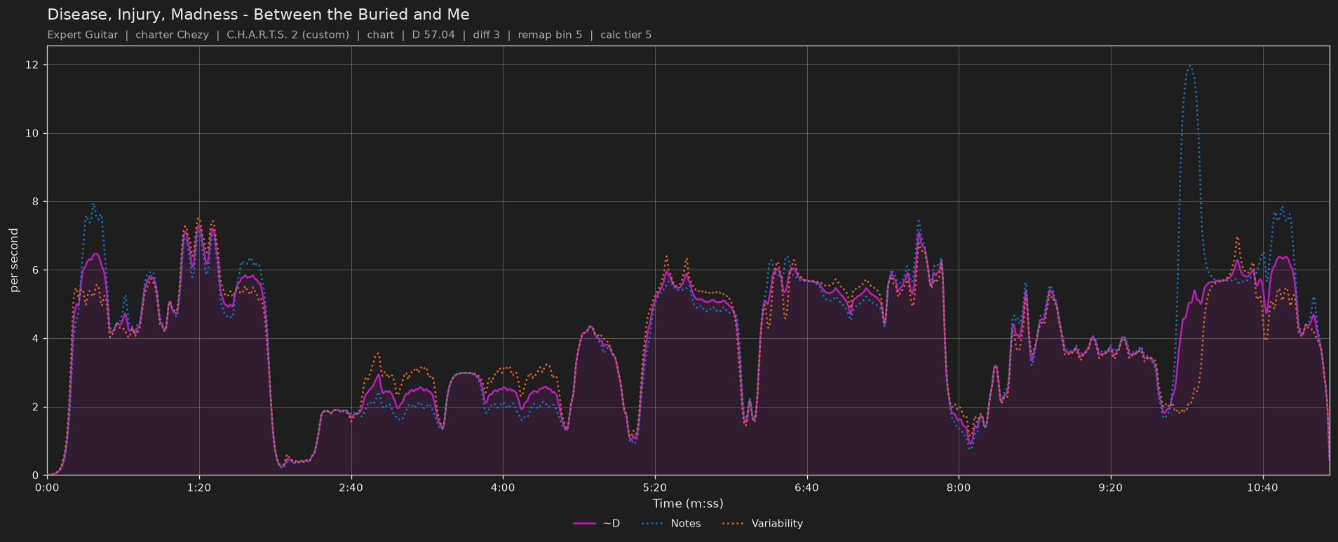Click the "Variability" legend entry

coord(763,524)
